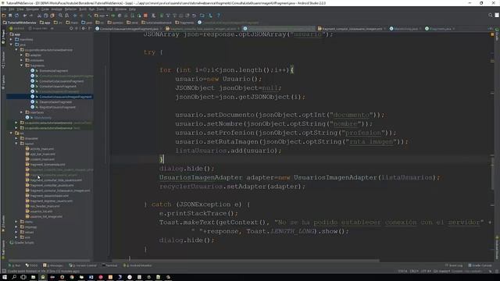Click TutorialWebService breadcrumb
This screenshot has width=500, height=281.
pos(20,23)
